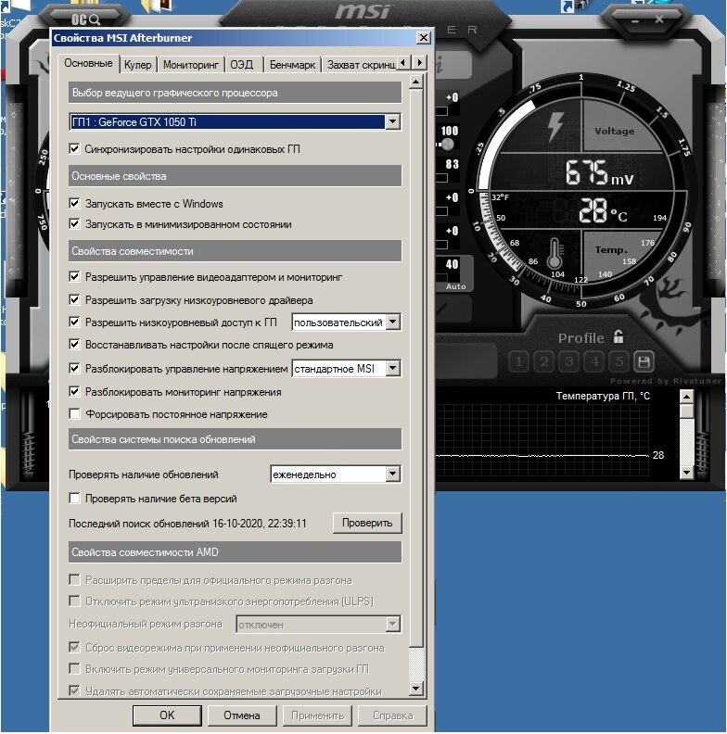Open the master GPU selection dropdown

coord(392,121)
